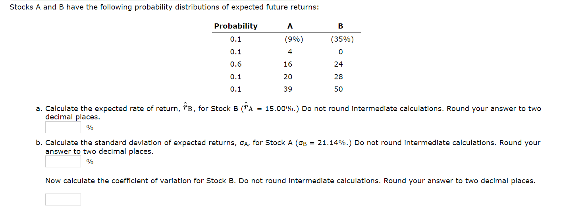The height and width of the screenshot is (211, 561).
Task: Click the Stock B expected return answer box
Action: tap(63, 127)
